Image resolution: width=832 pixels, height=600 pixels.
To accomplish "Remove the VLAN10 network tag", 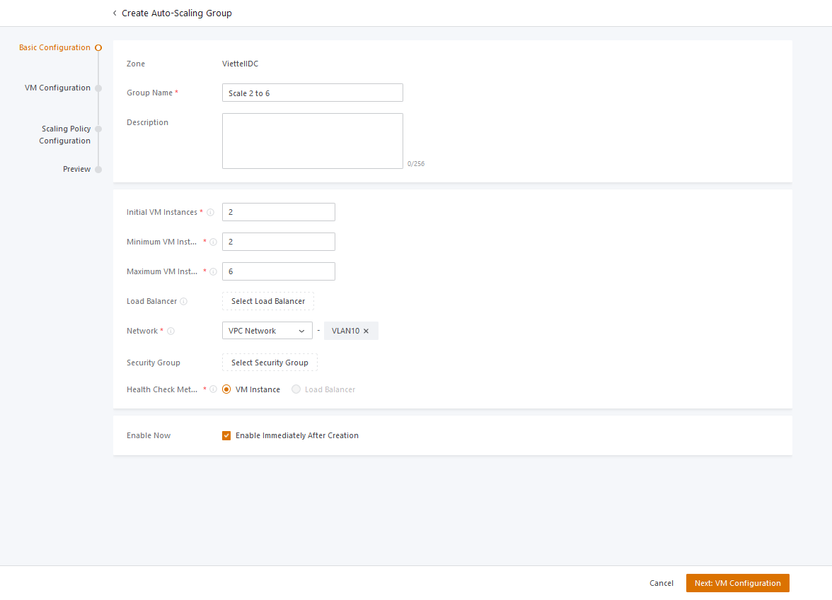I will coord(366,331).
